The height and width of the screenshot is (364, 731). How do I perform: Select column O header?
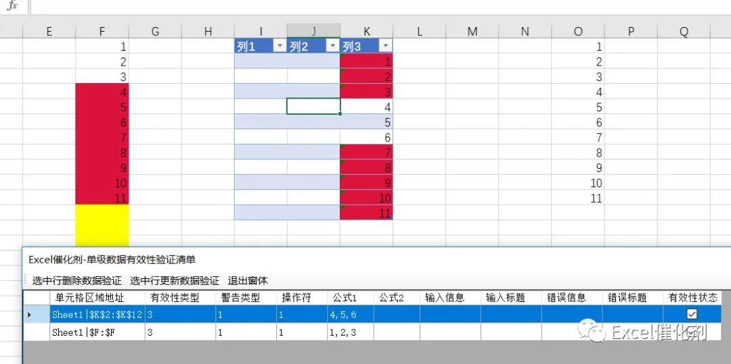(x=578, y=31)
